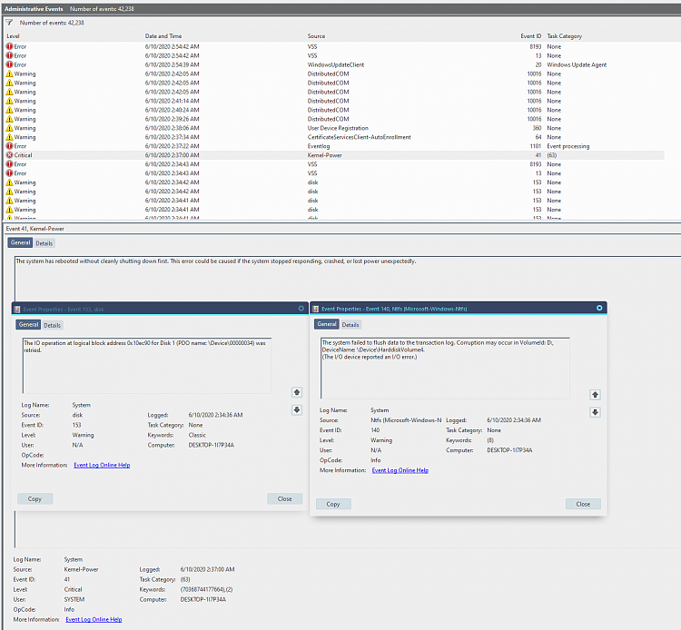The image size is (681, 630).
Task: Click Close button in Event 140 dialog
Action: click(583, 504)
